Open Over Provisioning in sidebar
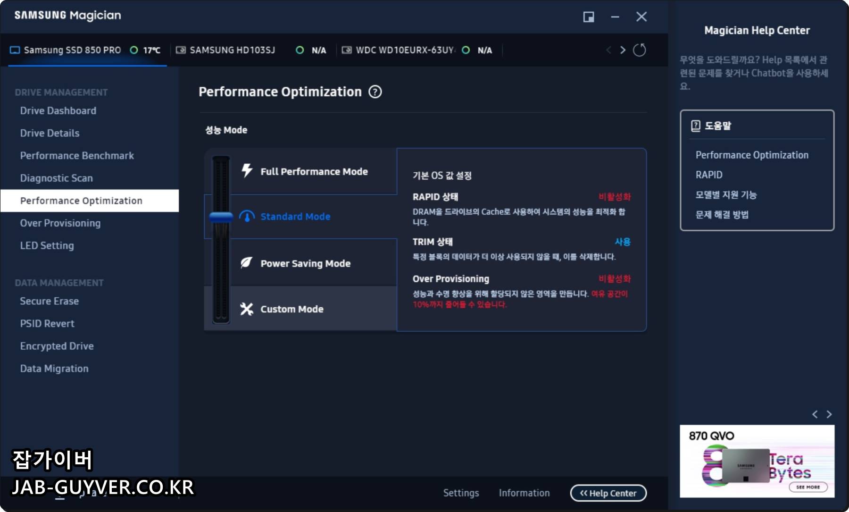 point(60,223)
